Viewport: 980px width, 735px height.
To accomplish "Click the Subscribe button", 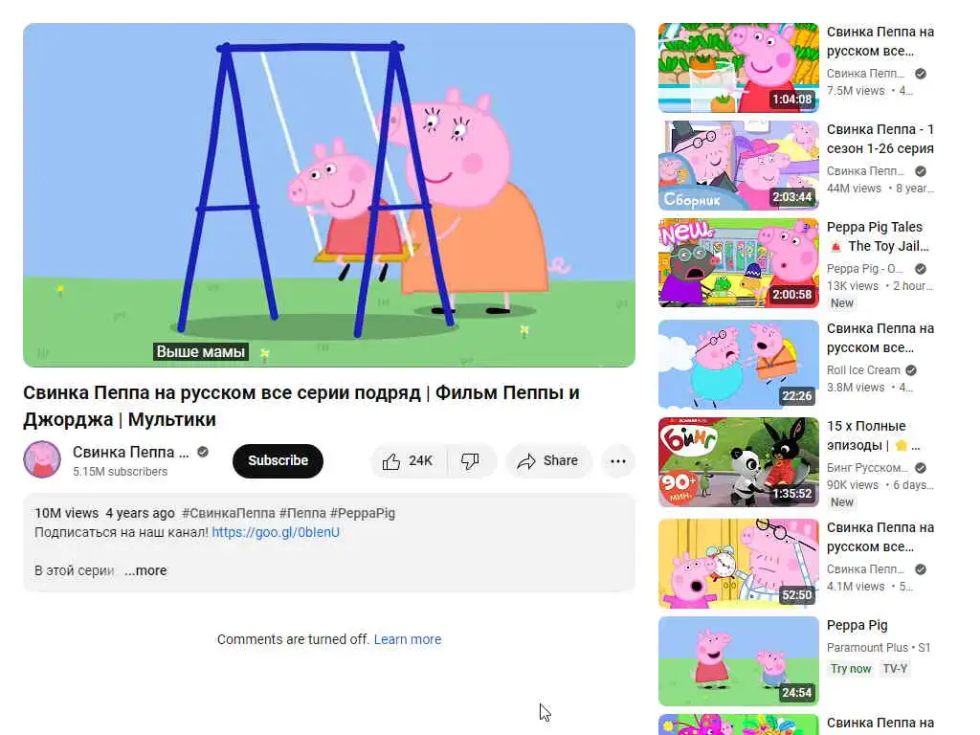I will point(278,461).
